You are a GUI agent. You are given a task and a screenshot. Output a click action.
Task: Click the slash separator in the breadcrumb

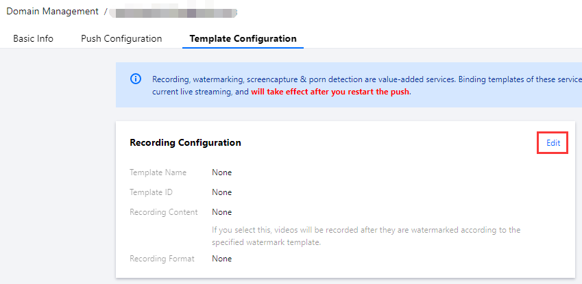105,12
